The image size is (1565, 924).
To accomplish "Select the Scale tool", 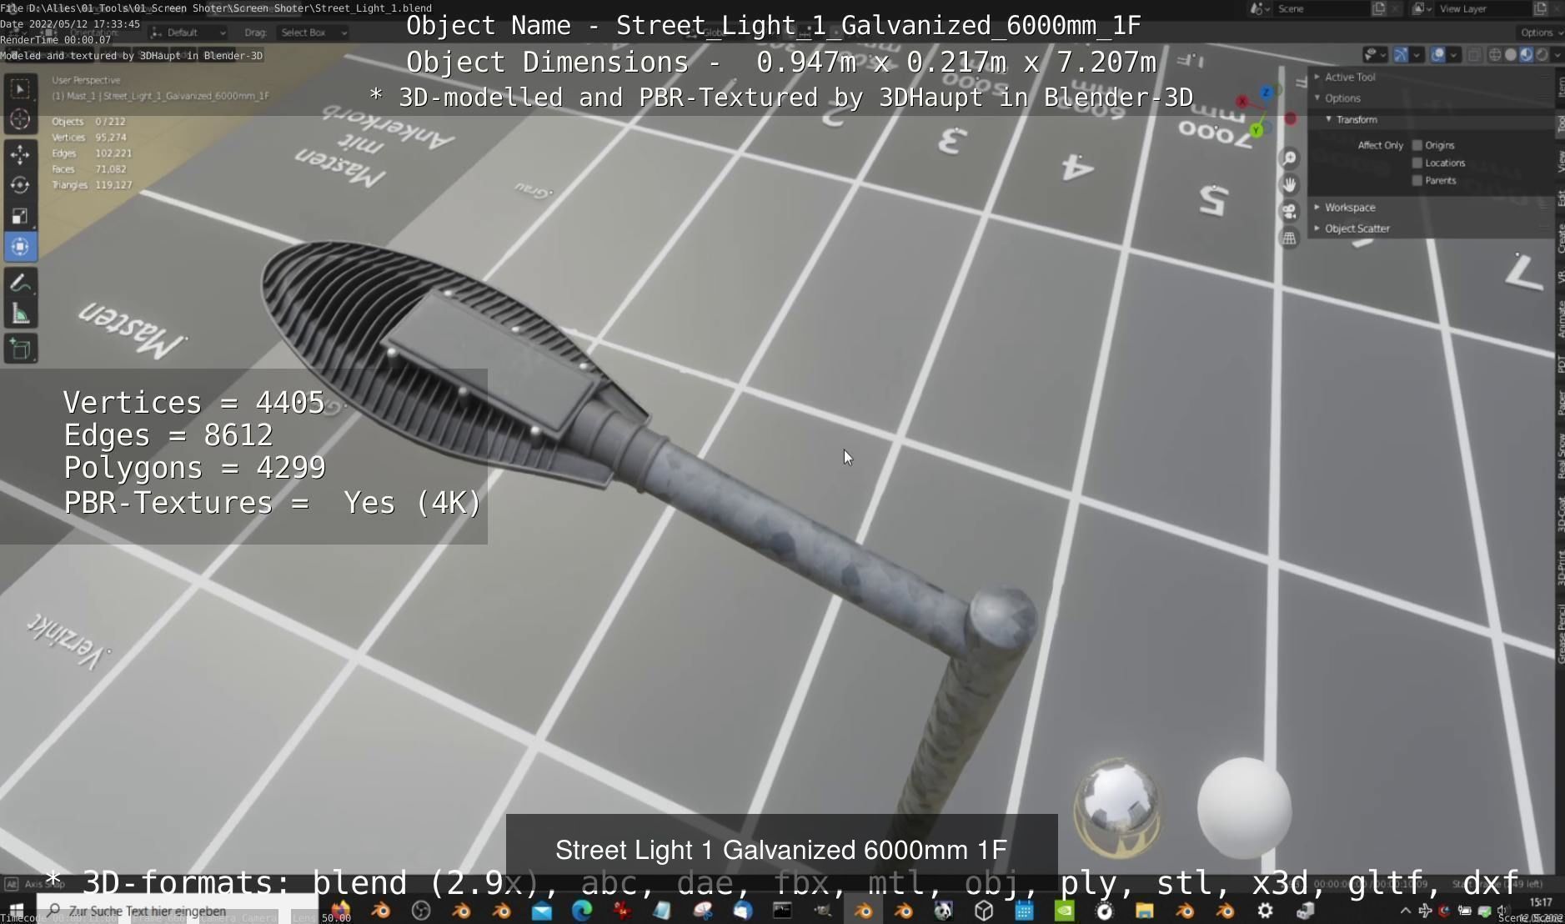I will (x=20, y=216).
